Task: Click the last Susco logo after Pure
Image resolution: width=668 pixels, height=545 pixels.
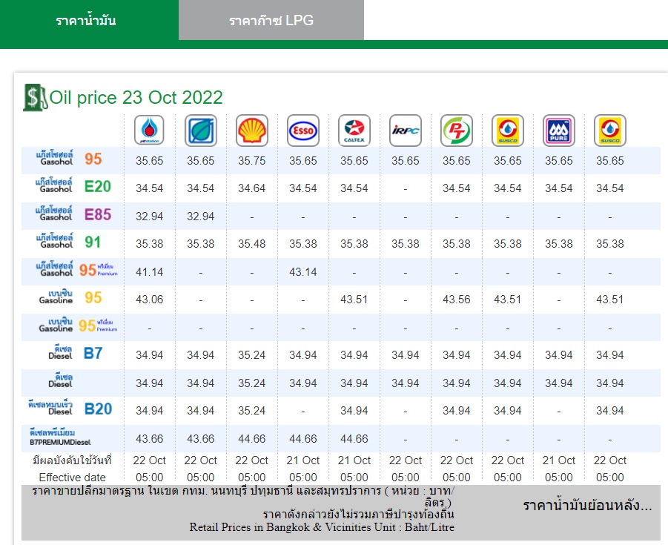Action: point(609,130)
